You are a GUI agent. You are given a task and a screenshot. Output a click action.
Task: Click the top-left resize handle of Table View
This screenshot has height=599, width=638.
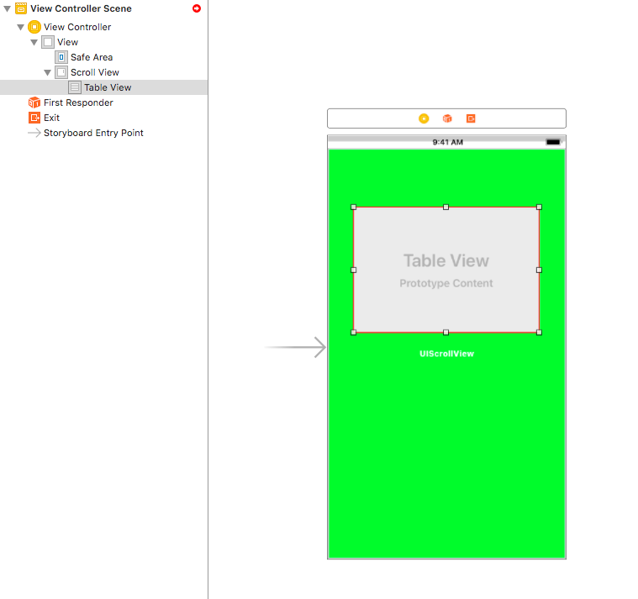point(353,207)
